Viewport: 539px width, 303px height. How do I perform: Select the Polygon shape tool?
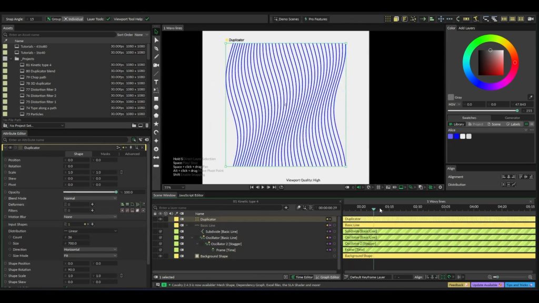[156, 115]
